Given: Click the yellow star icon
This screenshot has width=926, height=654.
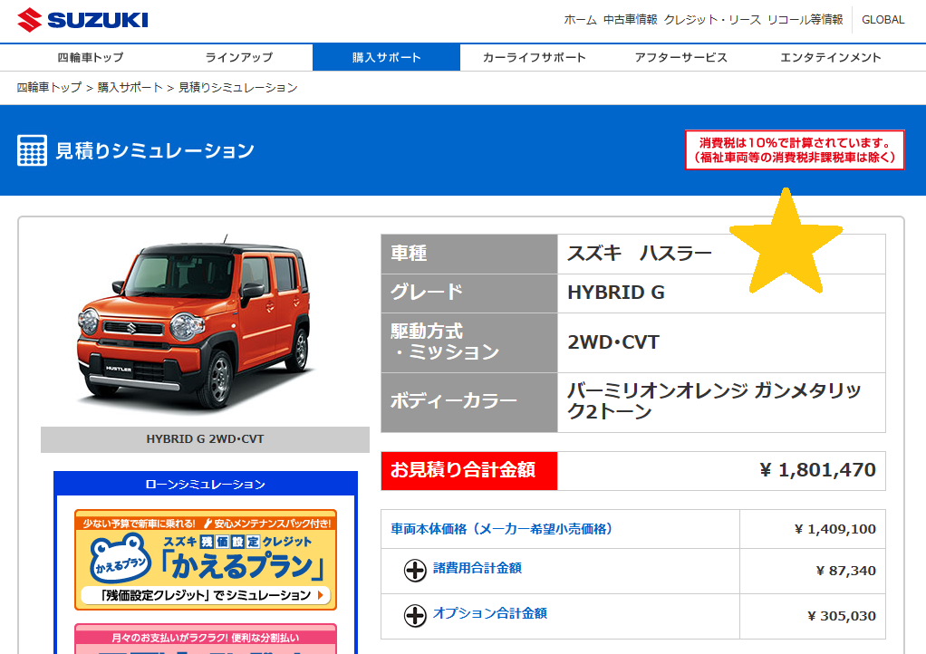Looking at the screenshot, I should 785,243.
